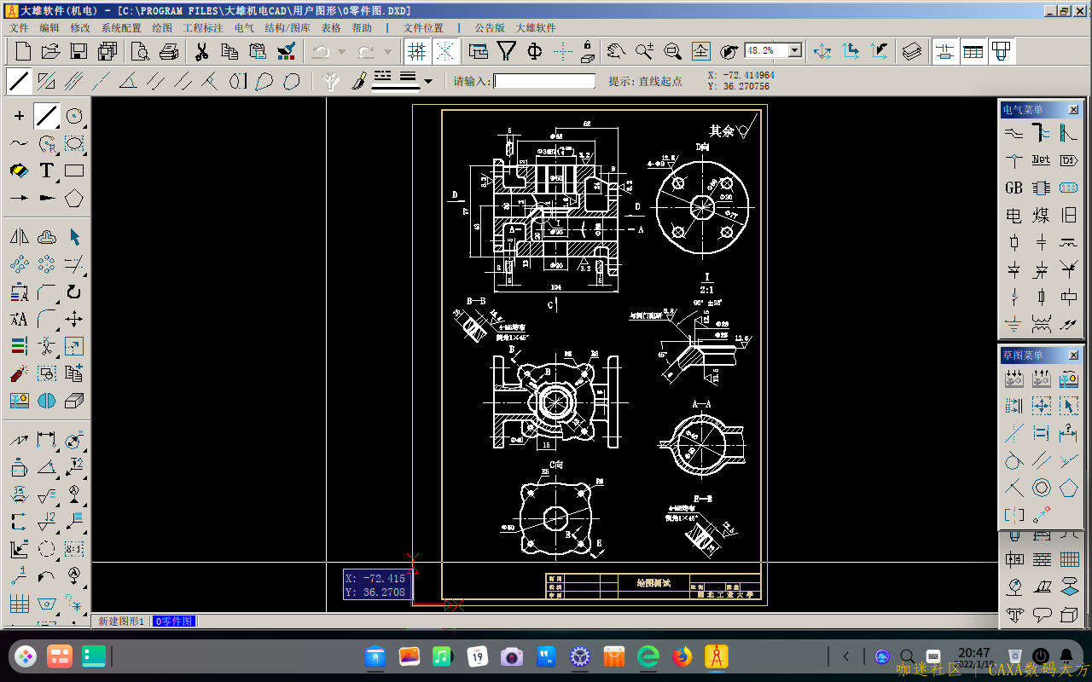
Task: Select the Cut scissors tool
Action: [201, 51]
